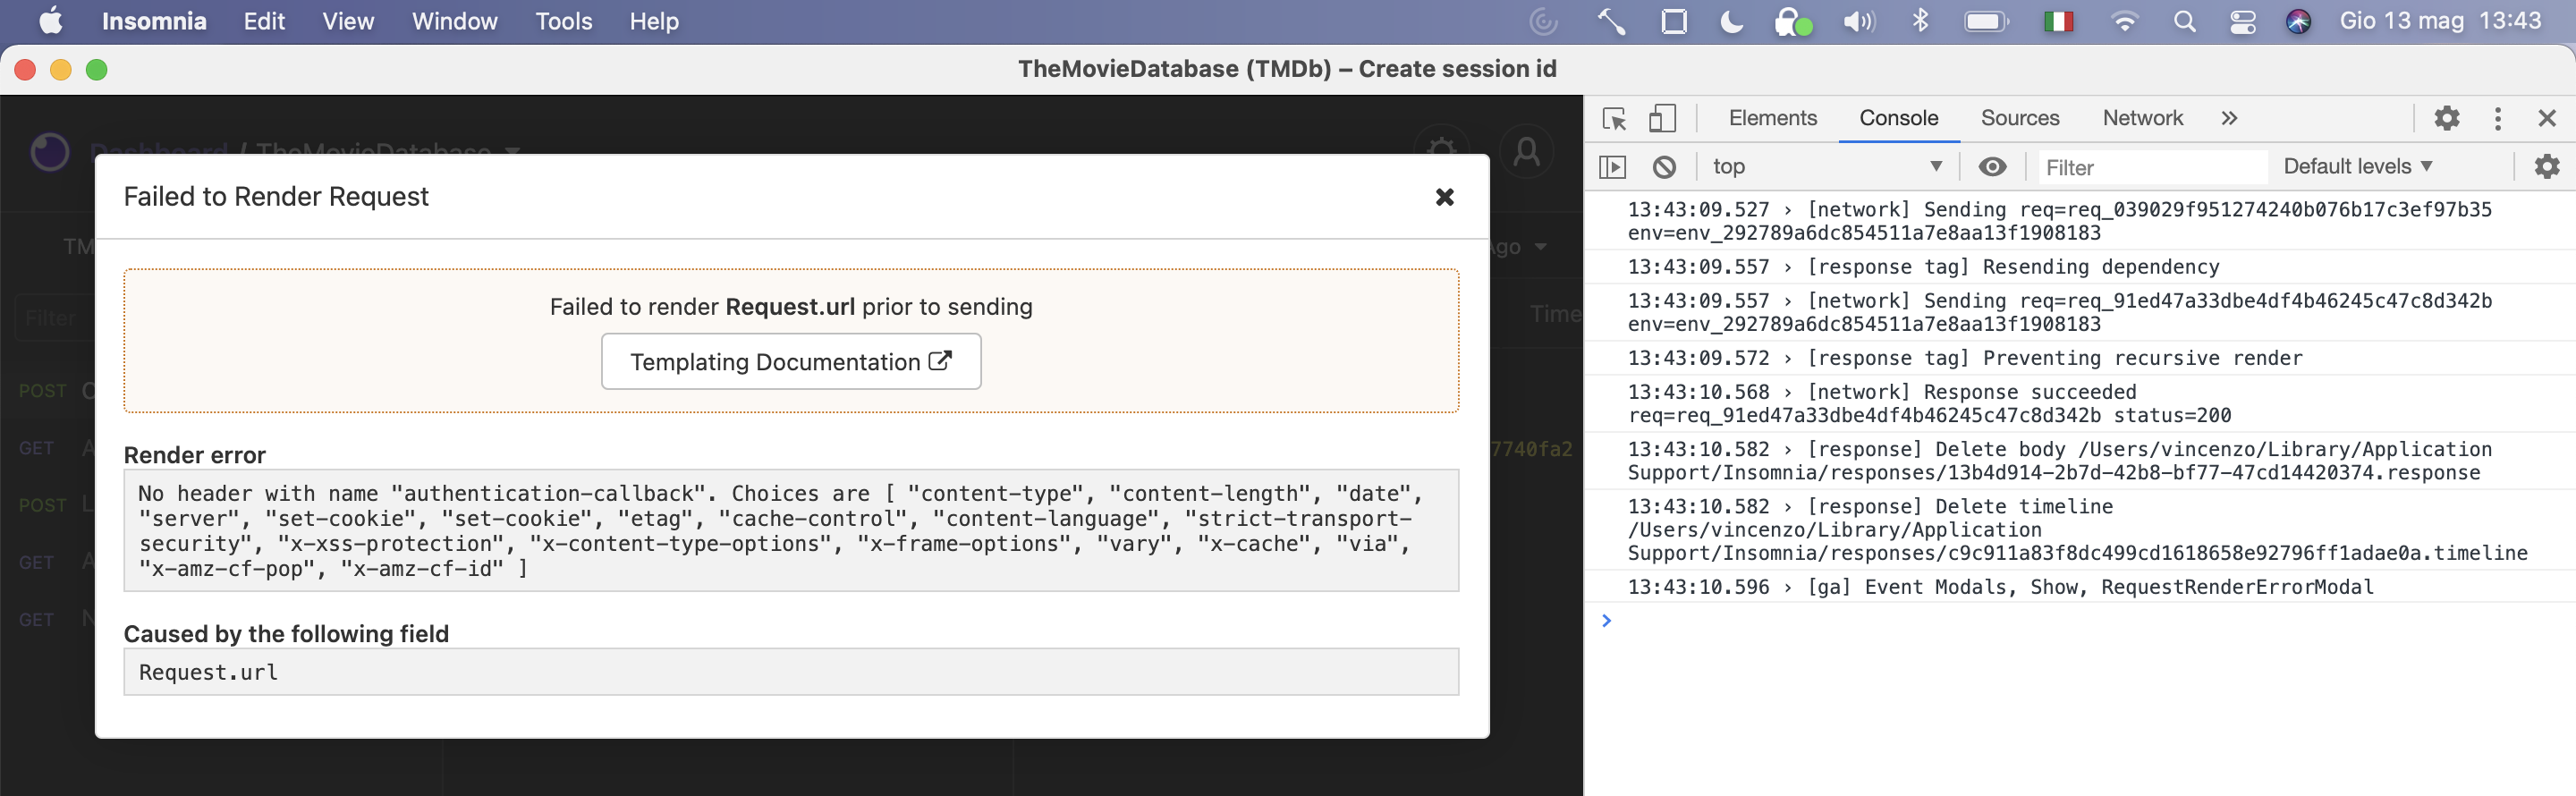Open DevTools three-dot customize menu

(x=2497, y=118)
